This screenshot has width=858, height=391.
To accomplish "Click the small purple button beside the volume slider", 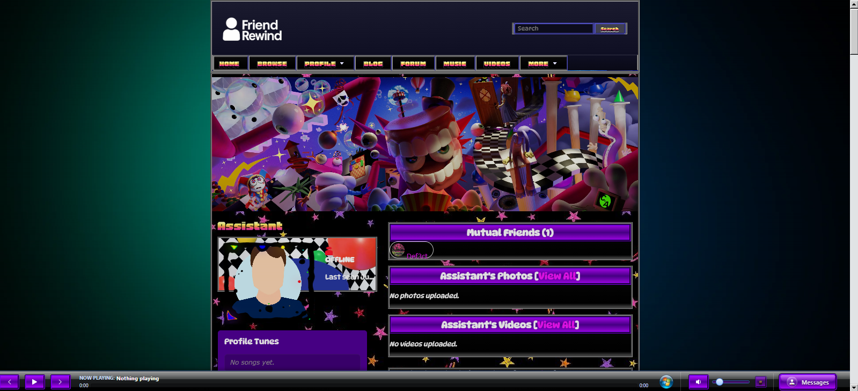I will [760, 382].
